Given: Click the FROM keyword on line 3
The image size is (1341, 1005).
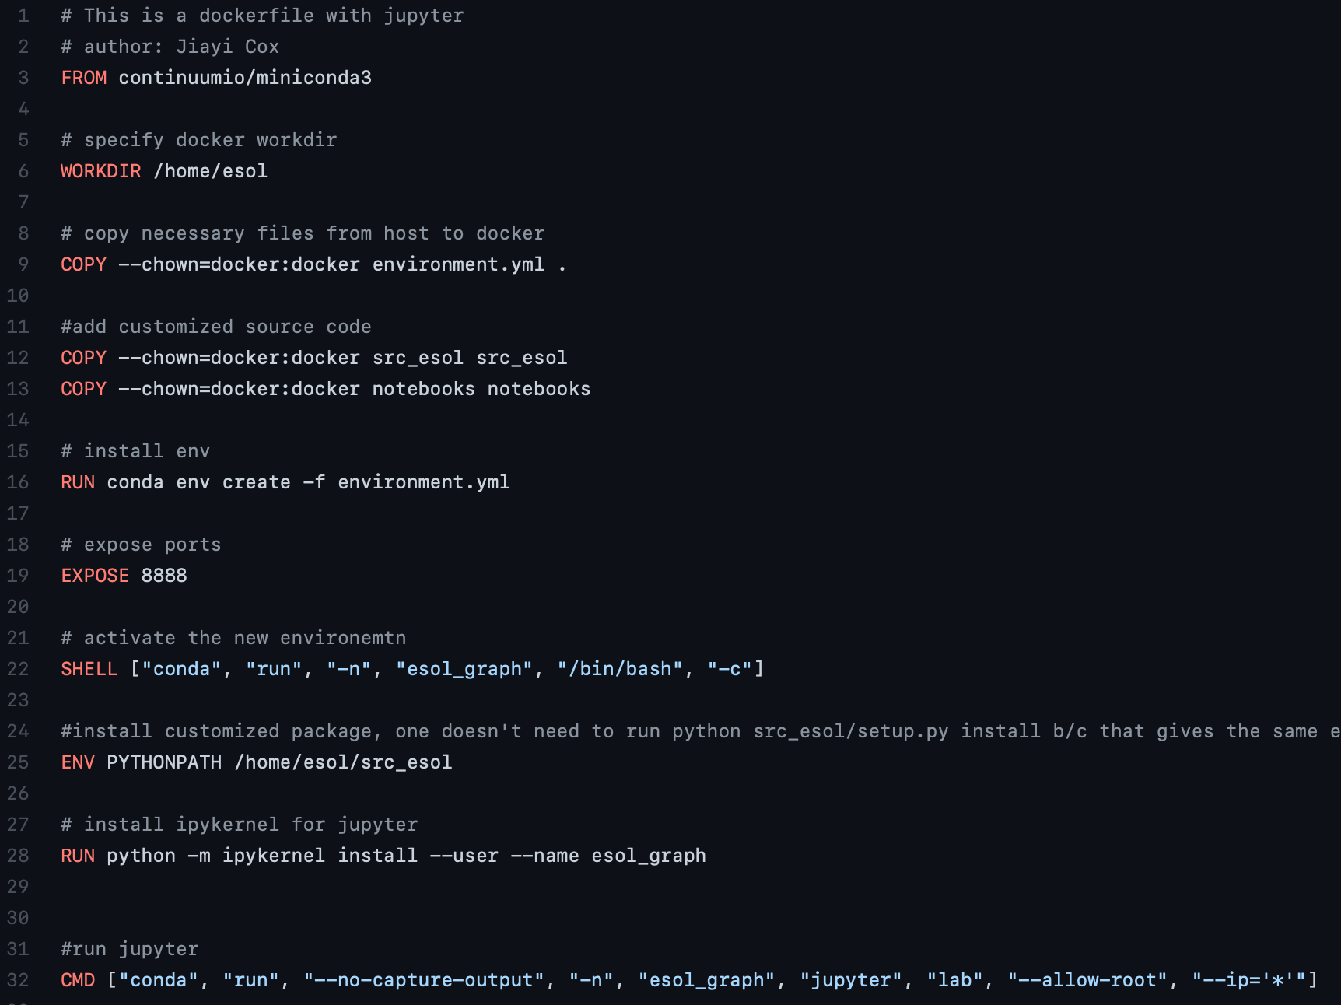Looking at the screenshot, I should [84, 78].
